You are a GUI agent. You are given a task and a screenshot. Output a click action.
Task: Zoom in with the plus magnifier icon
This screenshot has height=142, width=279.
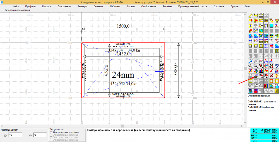pyautogui.click(x=261, y=66)
